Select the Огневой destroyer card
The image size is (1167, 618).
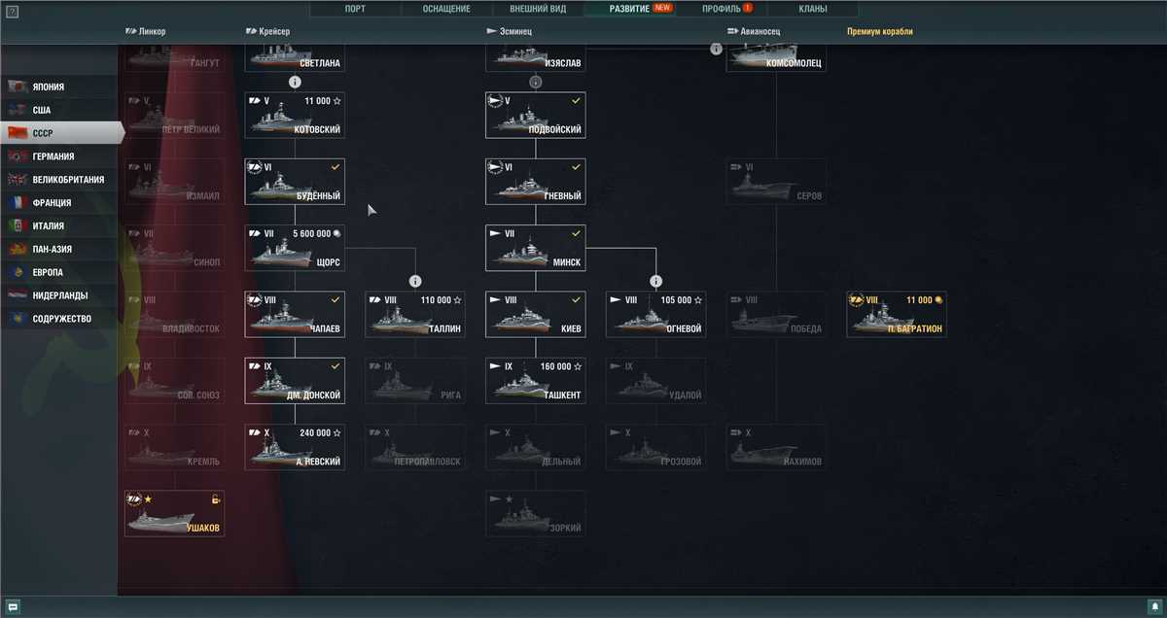(656, 314)
